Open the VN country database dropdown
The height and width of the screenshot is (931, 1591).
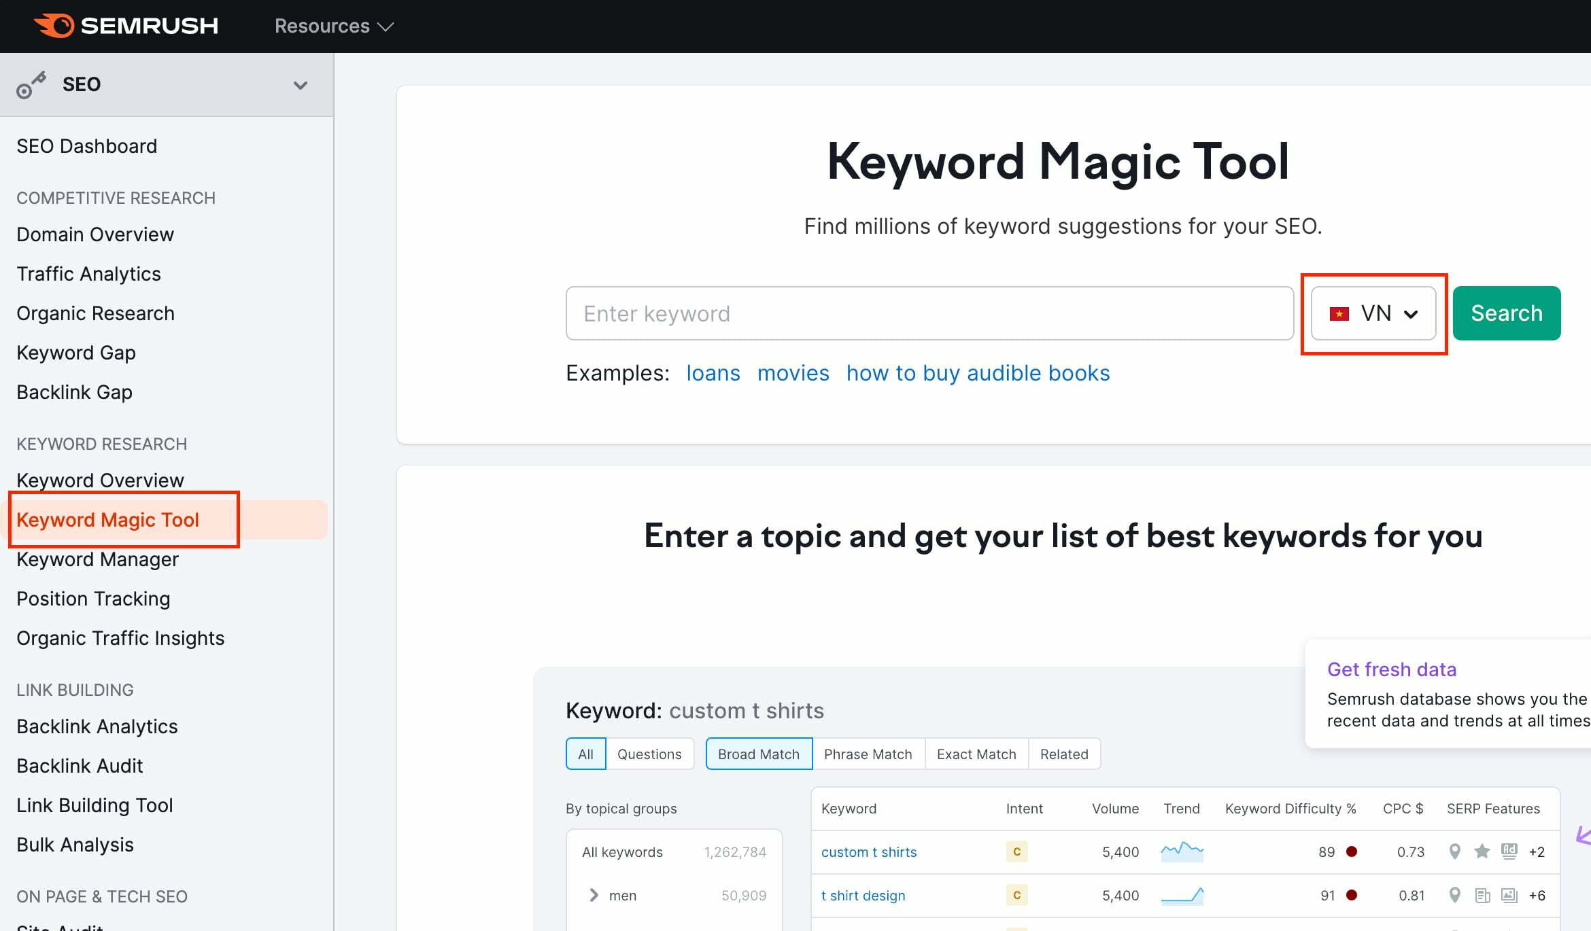pos(1373,313)
